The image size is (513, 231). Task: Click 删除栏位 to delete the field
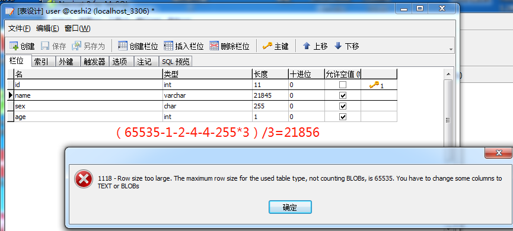[230, 46]
